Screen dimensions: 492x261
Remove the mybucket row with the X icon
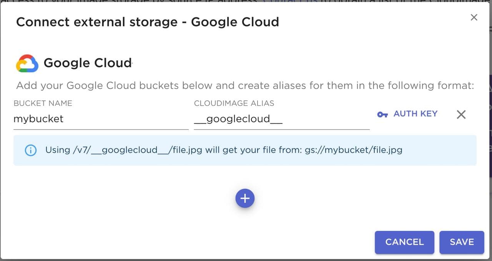pos(461,114)
